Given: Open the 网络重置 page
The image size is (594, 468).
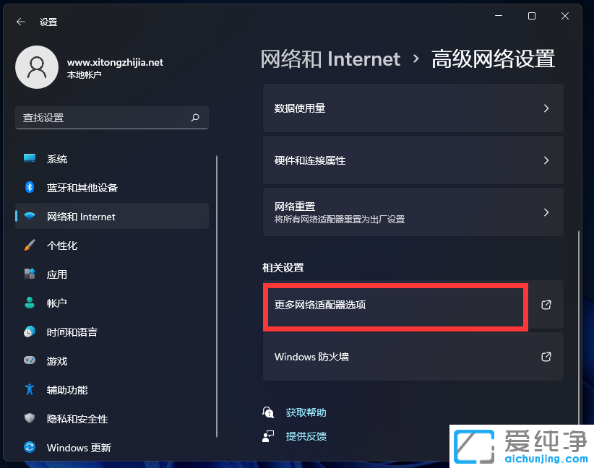Looking at the screenshot, I should click(412, 212).
